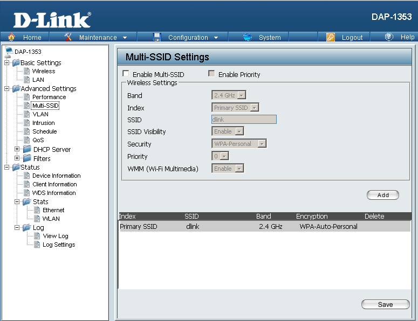Expand the DHCP Server tree node
Viewport: 418px width, 321px height.
point(17,149)
